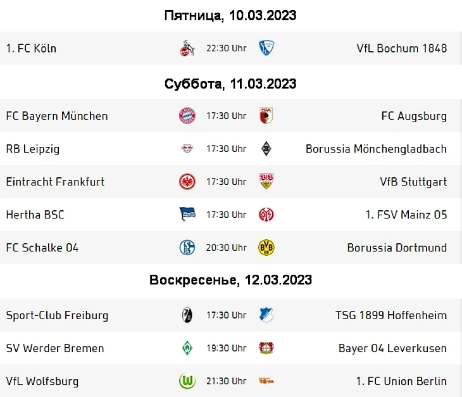Click the FC Augsburg crest
462x397 pixels.
[x=266, y=116]
